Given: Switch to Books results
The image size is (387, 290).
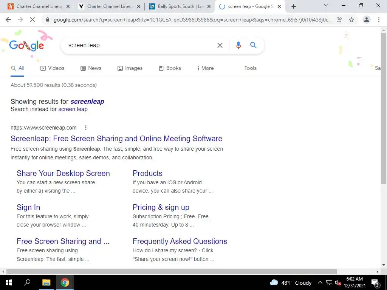Looking at the screenshot, I should point(170,68).
